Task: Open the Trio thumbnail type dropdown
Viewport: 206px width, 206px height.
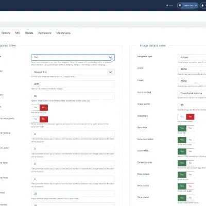Action: point(73,57)
